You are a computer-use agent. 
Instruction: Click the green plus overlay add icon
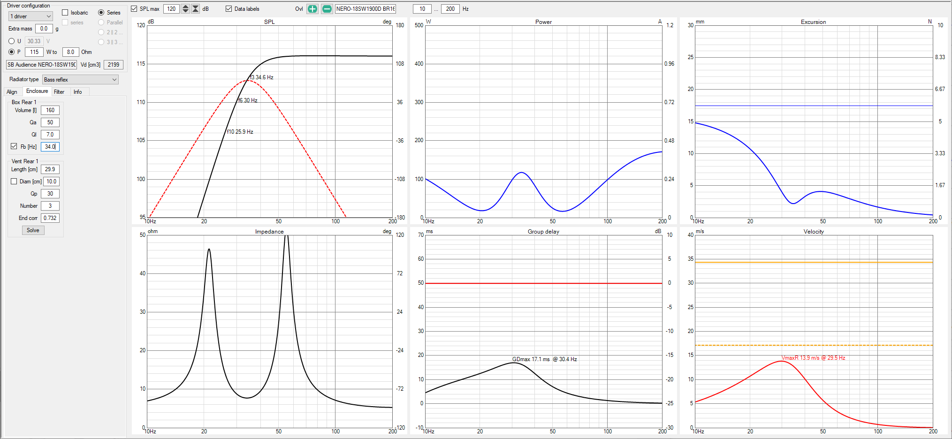click(x=312, y=9)
